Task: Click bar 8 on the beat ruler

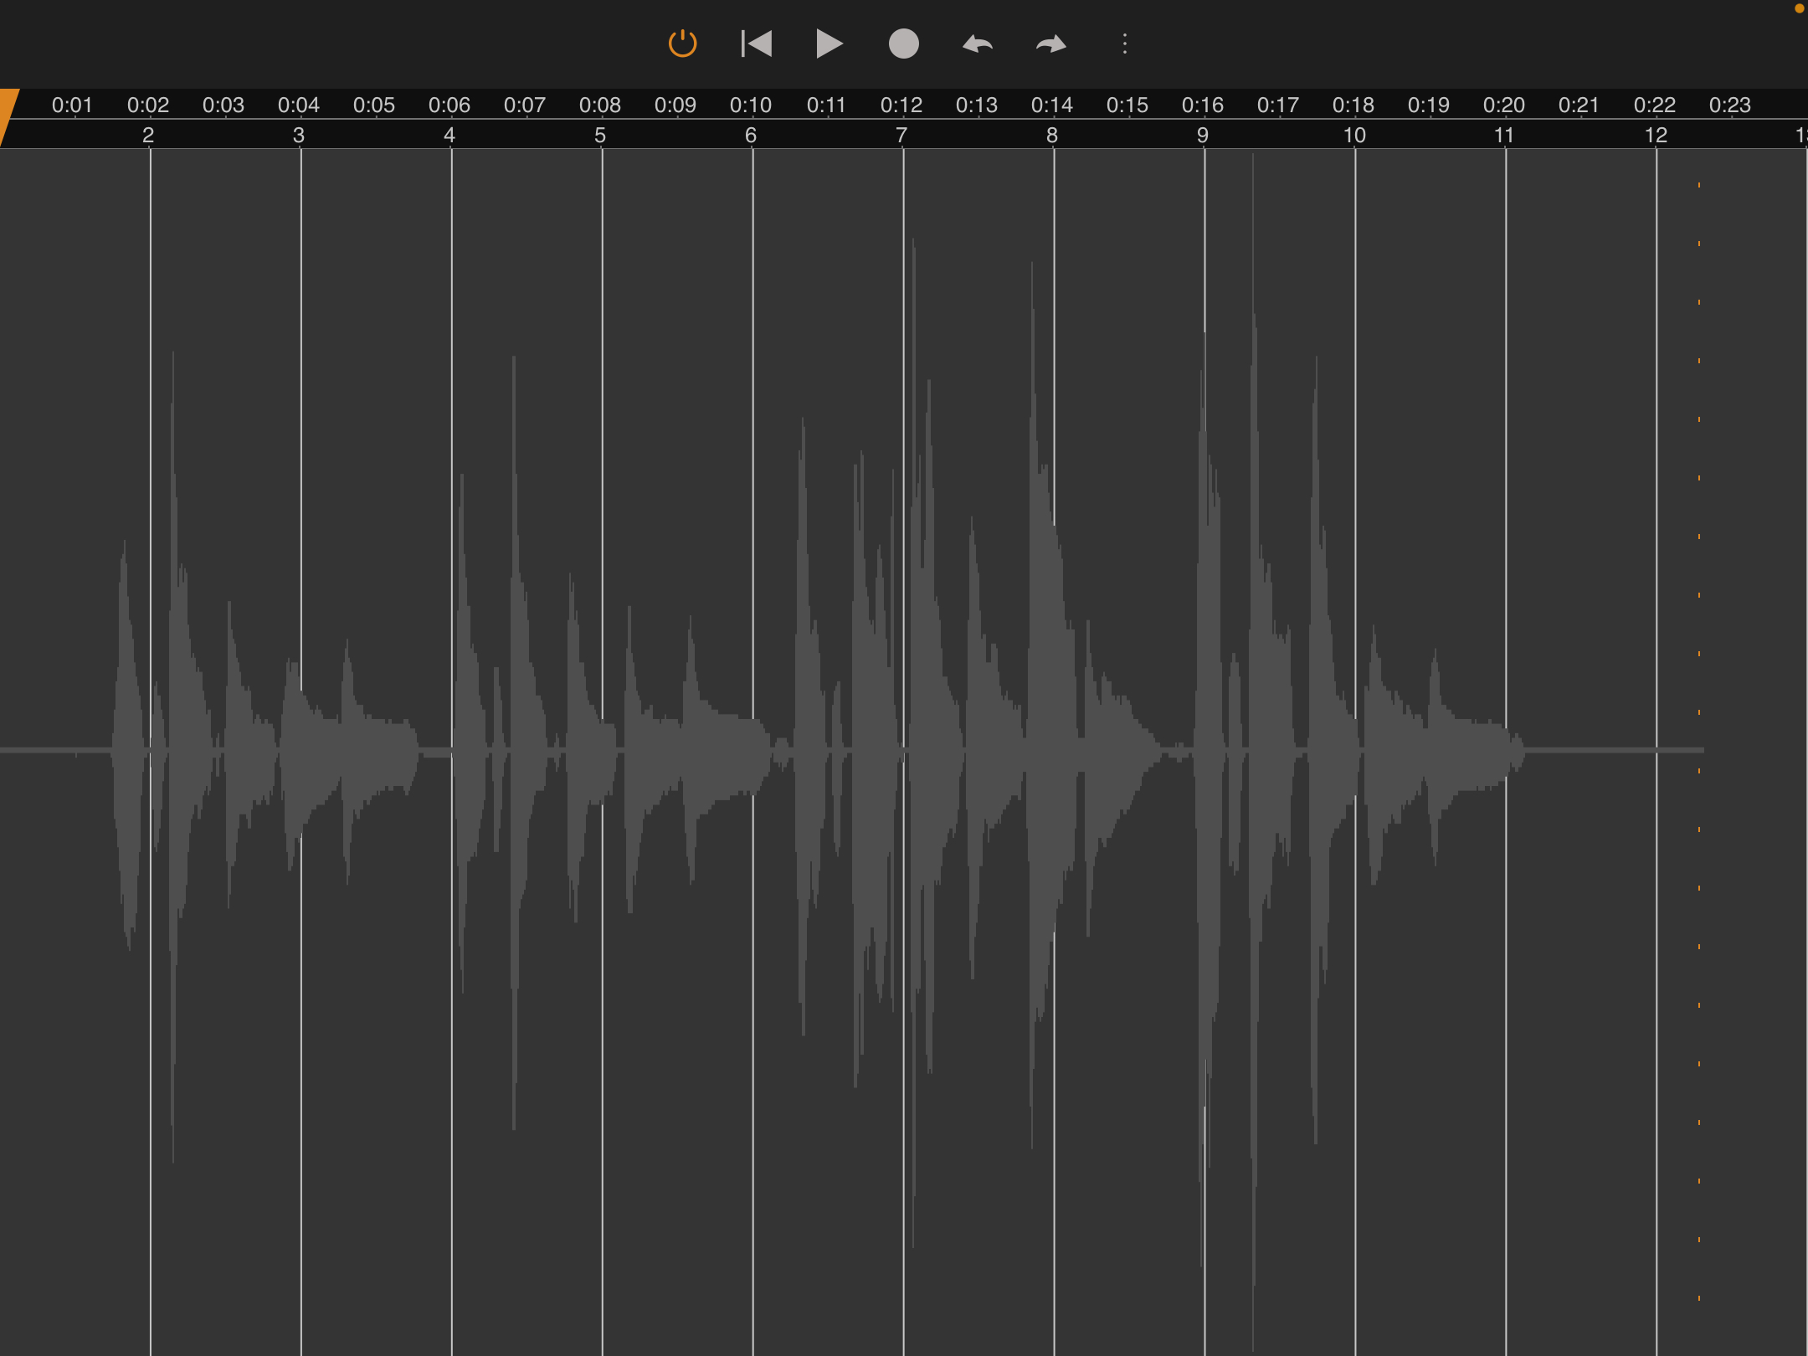Action: point(1052,135)
